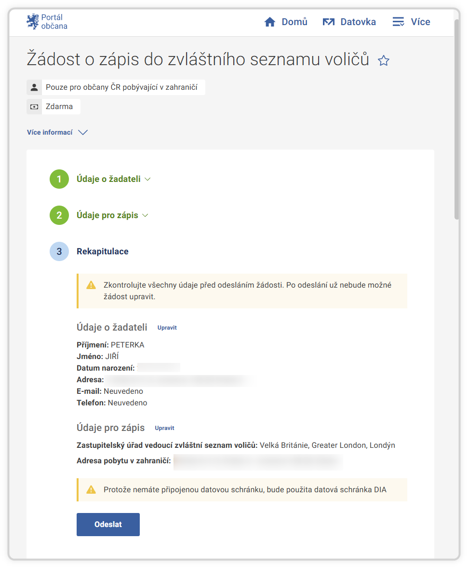Expand the Údaje pro zápis step
This screenshot has height=568, width=468.
coord(112,215)
